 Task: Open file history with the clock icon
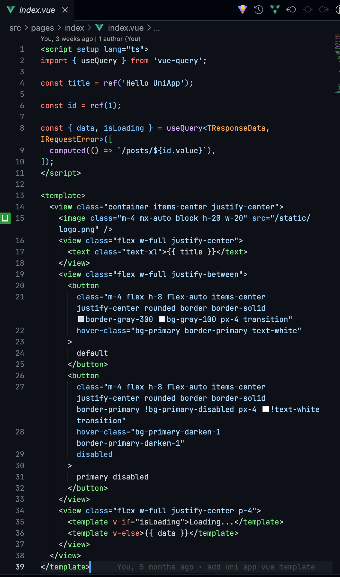(259, 10)
